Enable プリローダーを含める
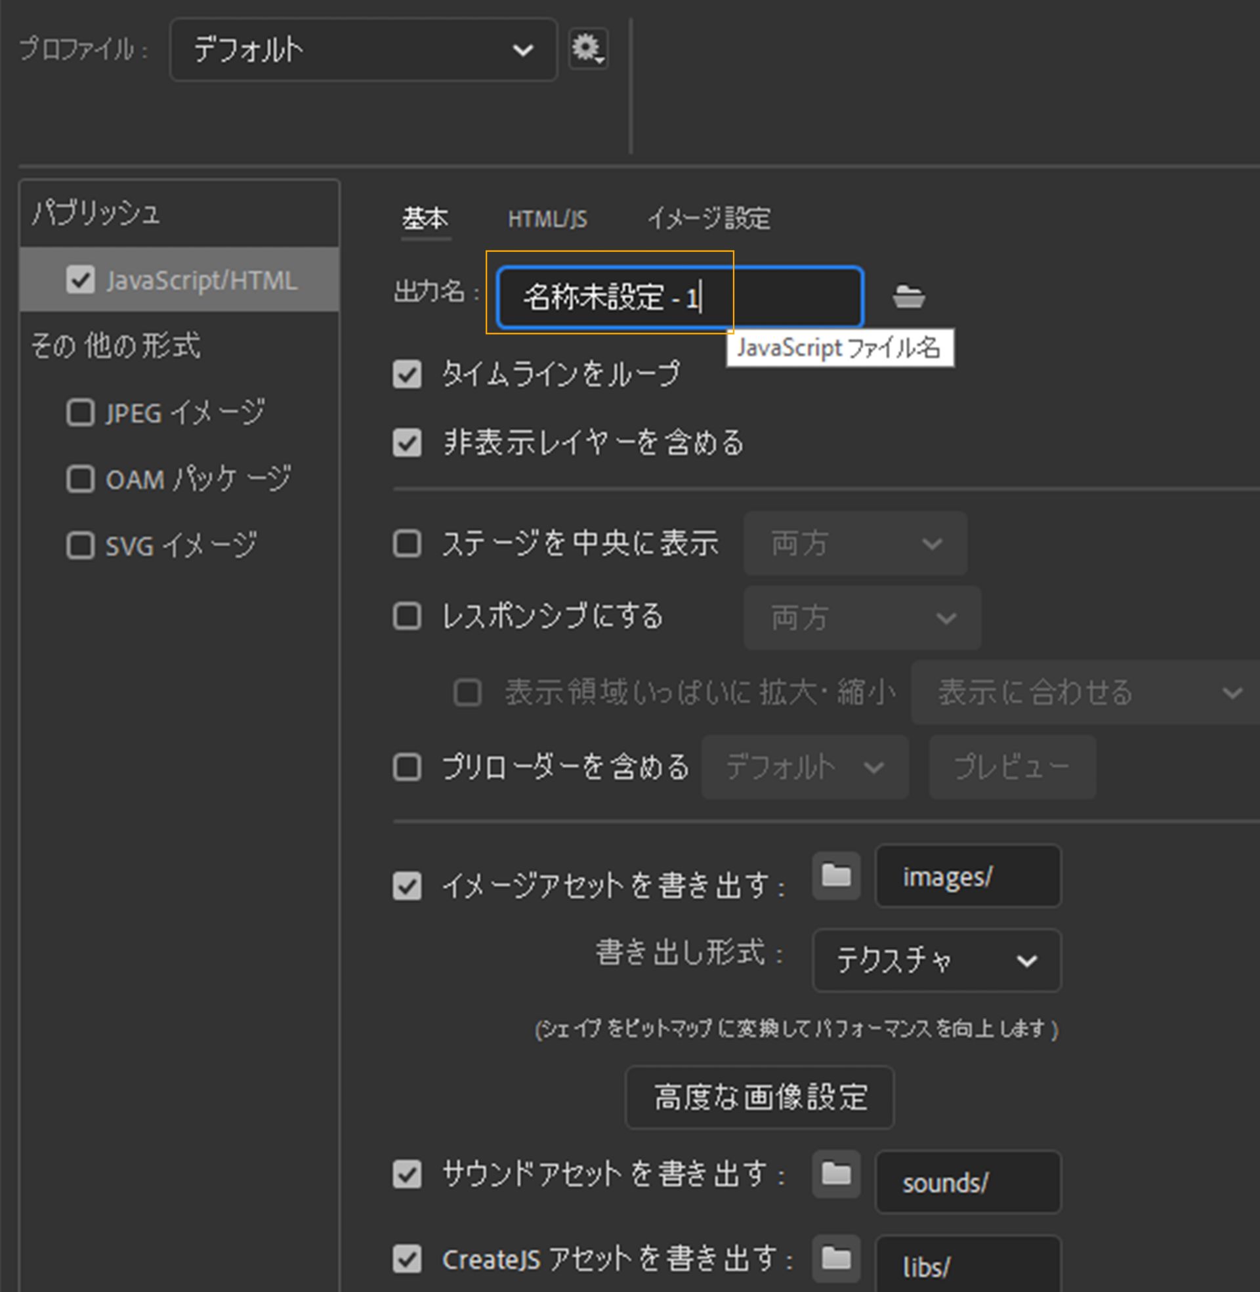This screenshot has width=1260, height=1292. pos(408,768)
